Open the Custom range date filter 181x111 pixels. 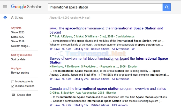(x=20, y=46)
